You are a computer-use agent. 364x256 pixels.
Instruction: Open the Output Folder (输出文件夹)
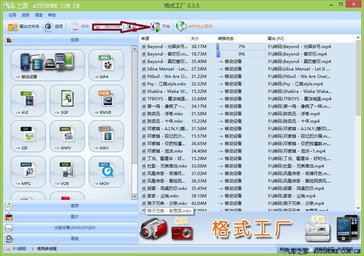[x=24, y=26]
